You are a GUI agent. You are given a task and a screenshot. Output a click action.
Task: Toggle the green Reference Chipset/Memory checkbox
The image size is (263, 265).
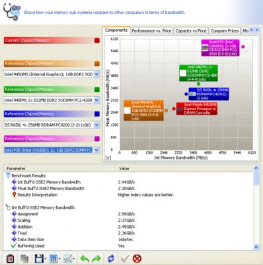[x=97, y=89]
